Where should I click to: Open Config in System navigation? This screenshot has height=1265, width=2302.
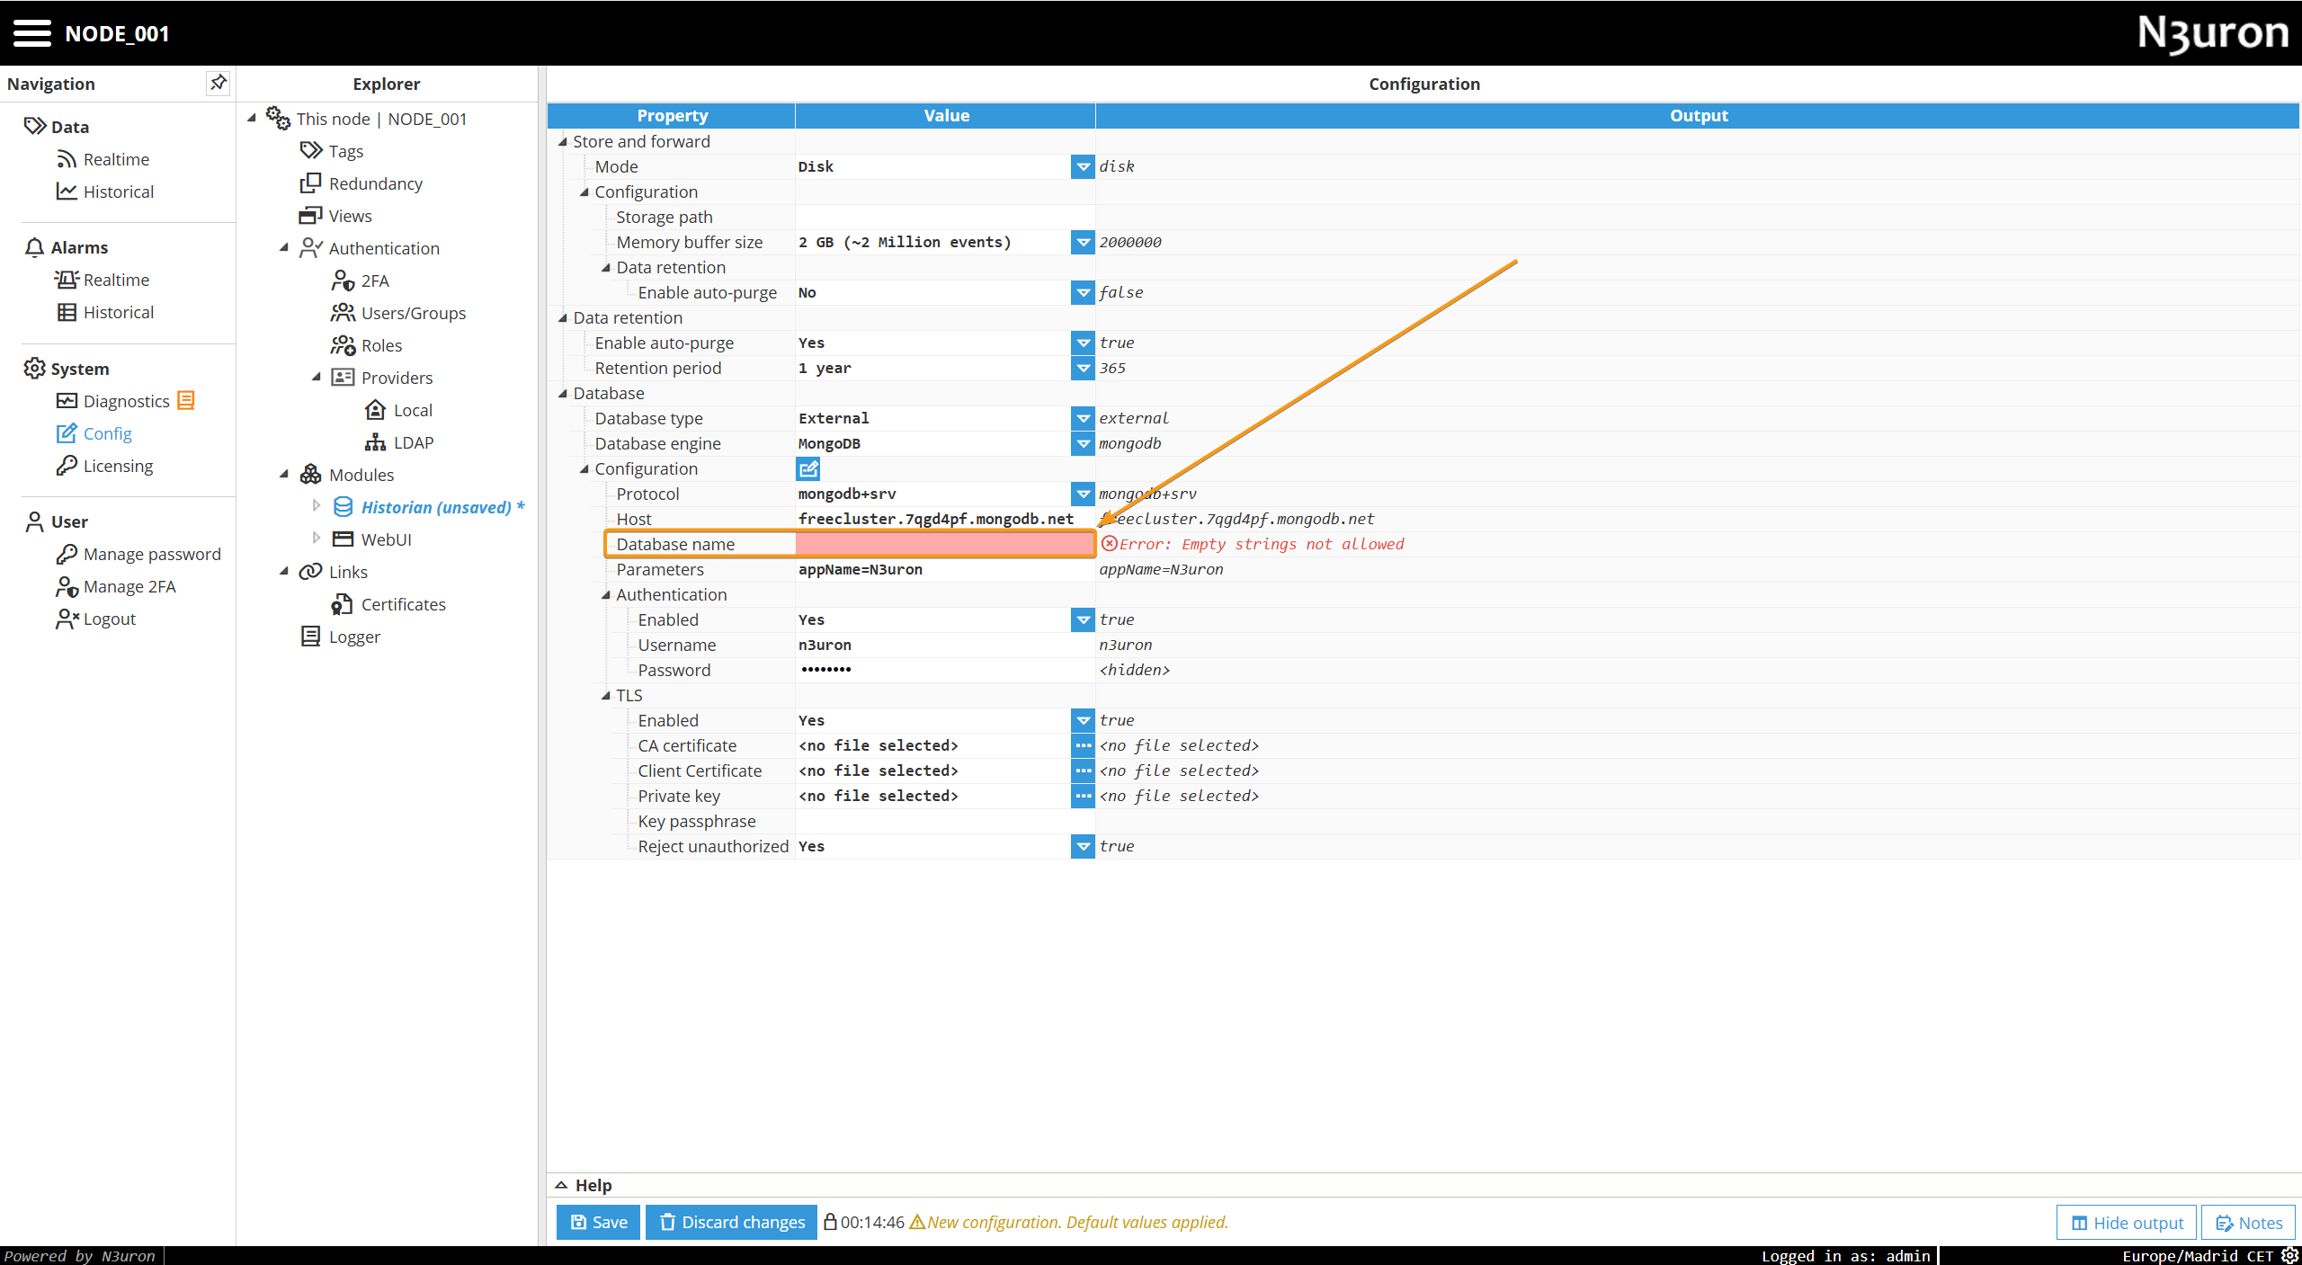coord(107,433)
